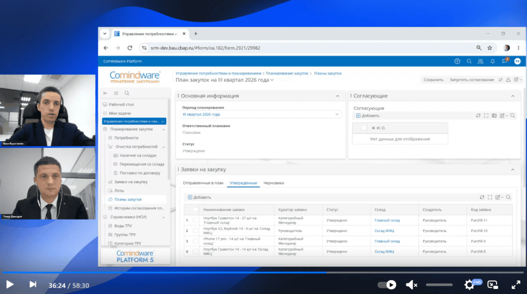The width and height of the screenshot is (527, 294).
Task: Open Рабочий стол in the sidebar
Action: point(121,105)
